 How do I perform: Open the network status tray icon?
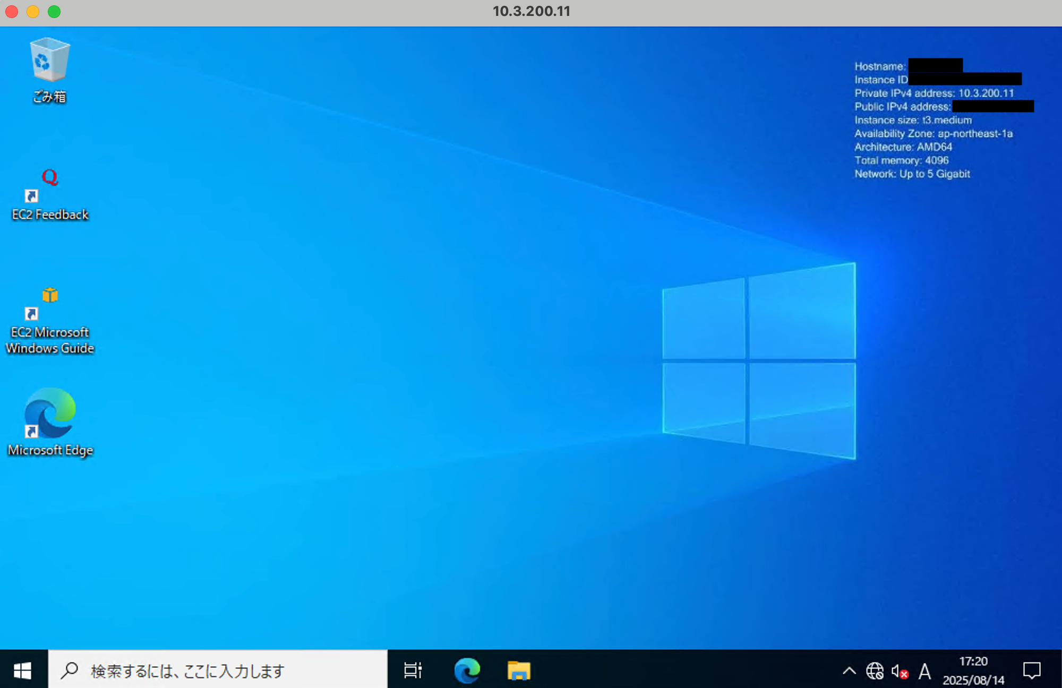875,671
